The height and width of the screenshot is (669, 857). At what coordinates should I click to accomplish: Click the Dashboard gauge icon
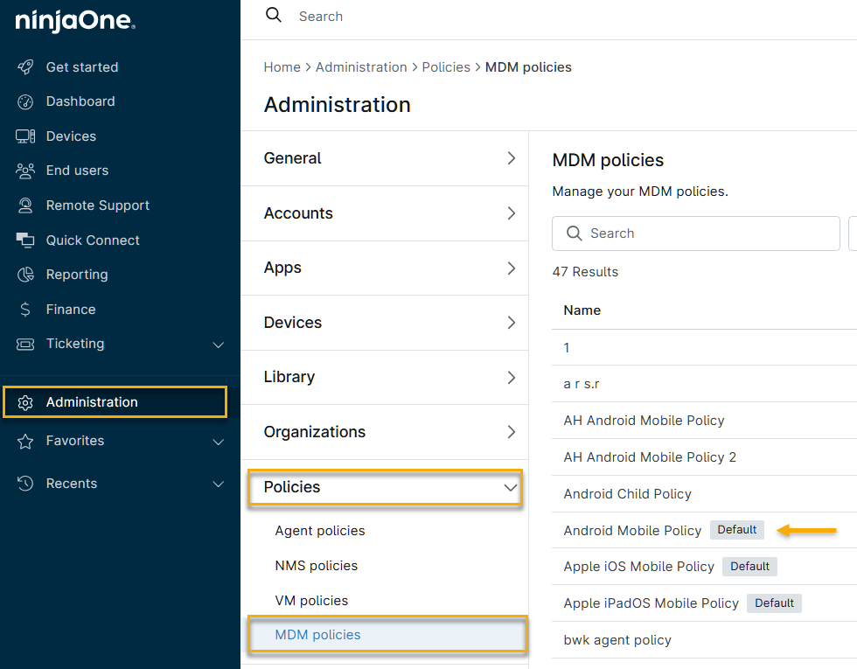click(25, 101)
